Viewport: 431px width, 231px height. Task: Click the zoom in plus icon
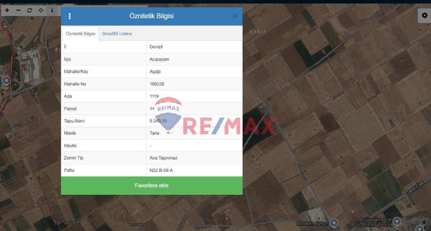7,10
